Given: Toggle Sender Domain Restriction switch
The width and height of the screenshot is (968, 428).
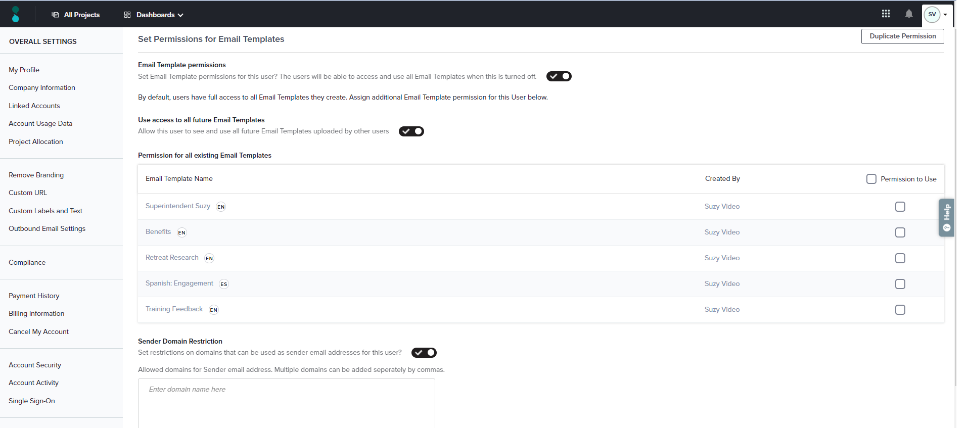Looking at the screenshot, I should [424, 353].
